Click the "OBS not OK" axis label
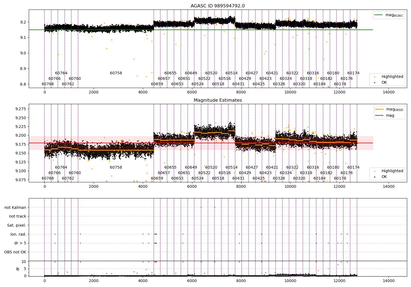The image size is (411, 287). click(x=15, y=252)
